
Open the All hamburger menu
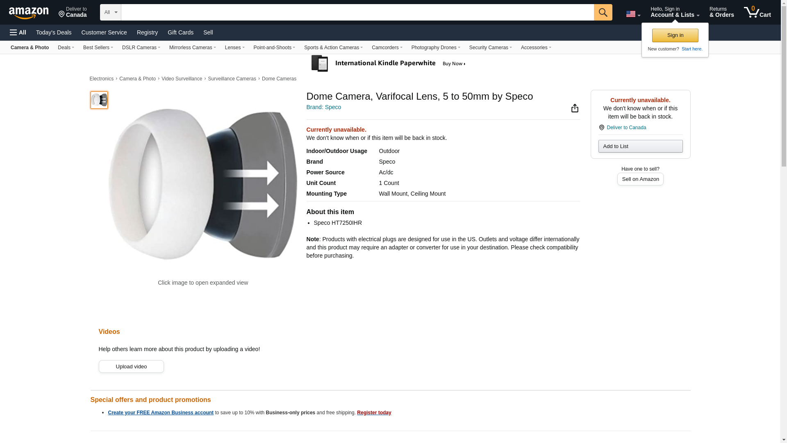(18, 32)
